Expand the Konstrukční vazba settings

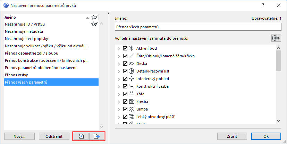point(119,86)
